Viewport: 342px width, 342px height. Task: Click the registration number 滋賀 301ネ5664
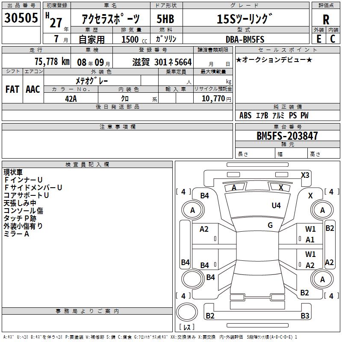(162, 62)
